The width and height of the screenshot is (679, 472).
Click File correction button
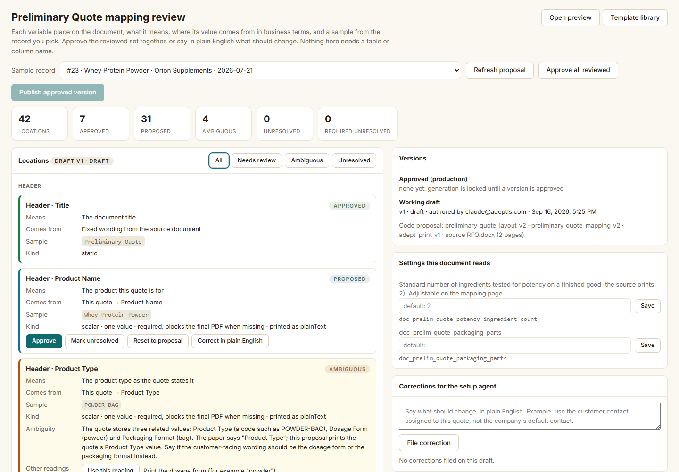point(429,443)
